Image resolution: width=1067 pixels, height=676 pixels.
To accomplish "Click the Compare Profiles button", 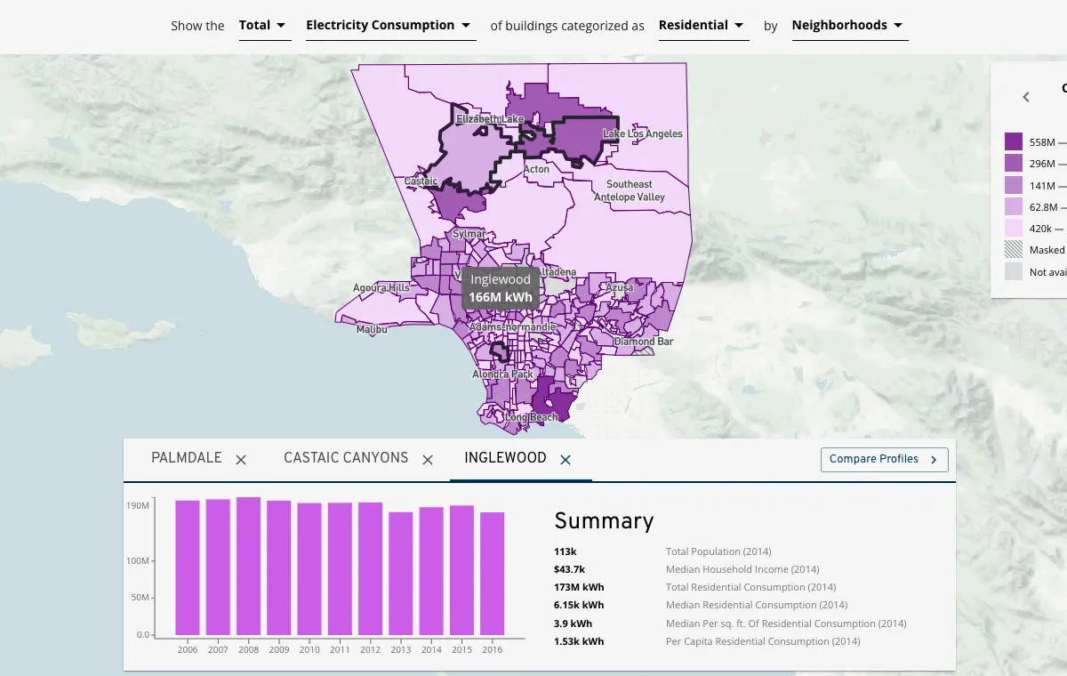I will coord(884,459).
